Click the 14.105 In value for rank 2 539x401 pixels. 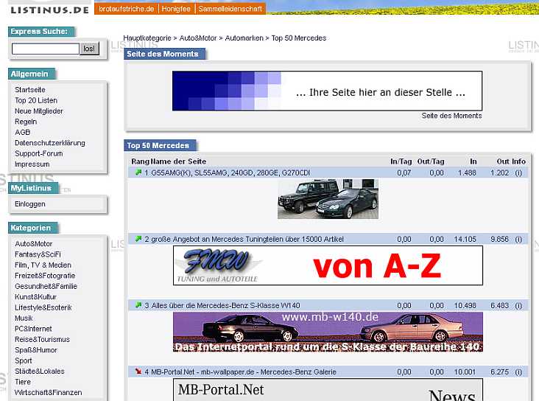click(x=465, y=240)
